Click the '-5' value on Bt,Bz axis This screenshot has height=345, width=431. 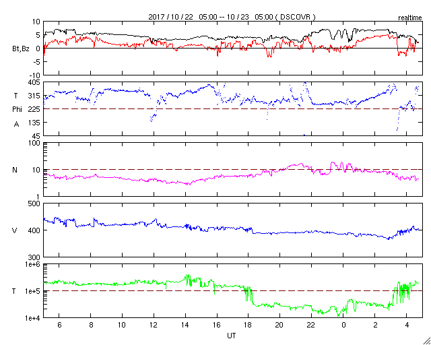[36, 62]
